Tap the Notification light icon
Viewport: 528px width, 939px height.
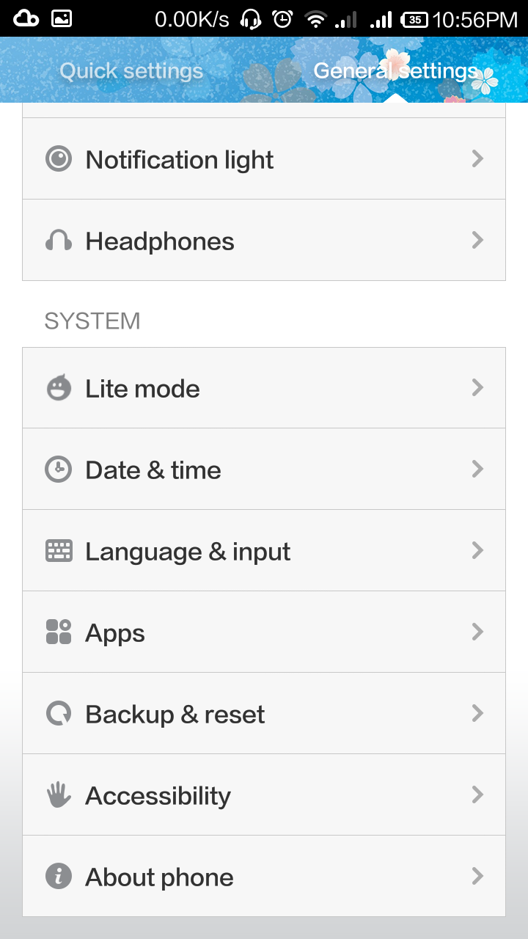tap(59, 159)
